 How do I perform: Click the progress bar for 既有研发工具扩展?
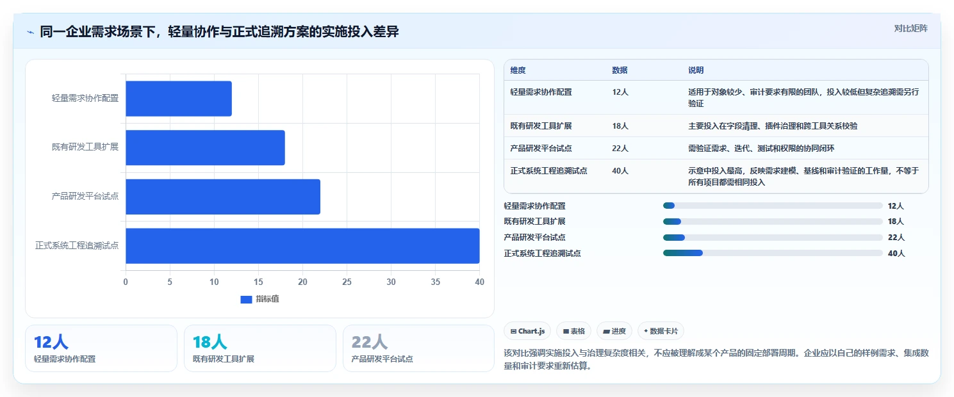[x=773, y=222]
